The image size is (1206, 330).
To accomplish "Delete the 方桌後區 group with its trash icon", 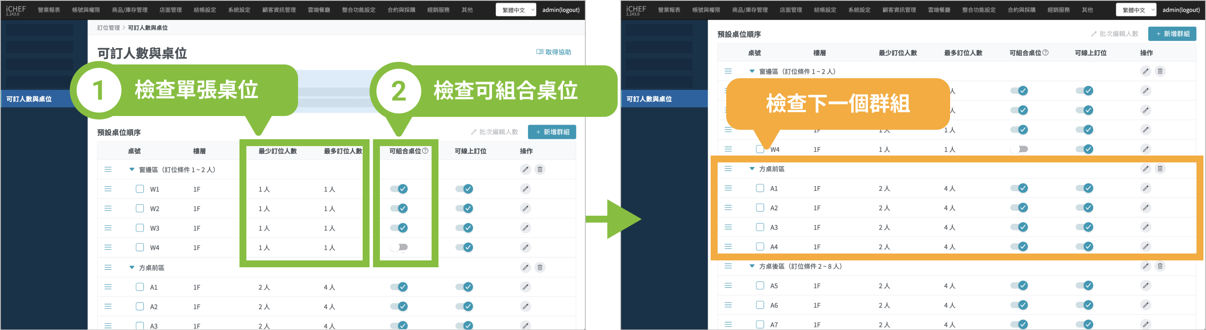I will [x=1159, y=266].
